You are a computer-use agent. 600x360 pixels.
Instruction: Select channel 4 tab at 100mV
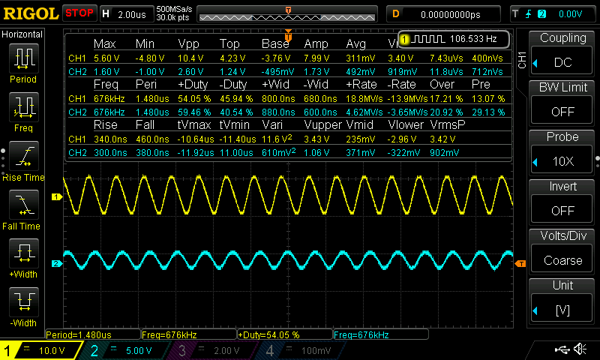tap(302, 350)
